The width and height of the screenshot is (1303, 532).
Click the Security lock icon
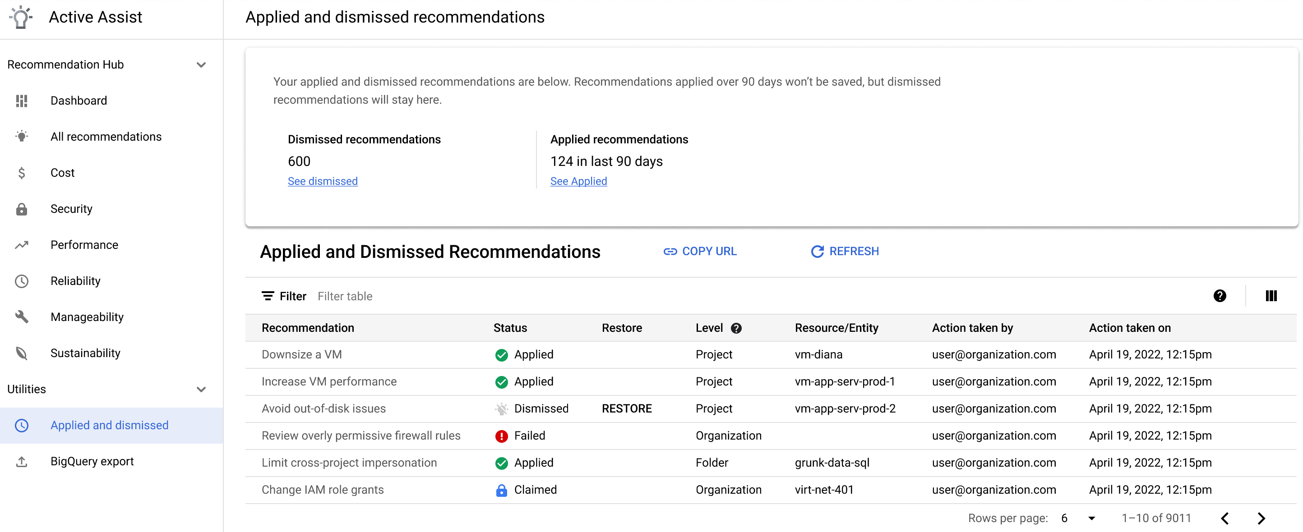tap(23, 208)
